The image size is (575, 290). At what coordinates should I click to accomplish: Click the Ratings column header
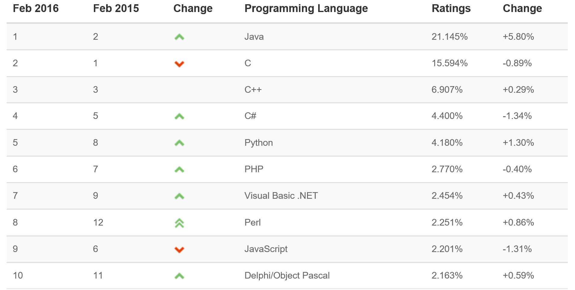click(451, 9)
